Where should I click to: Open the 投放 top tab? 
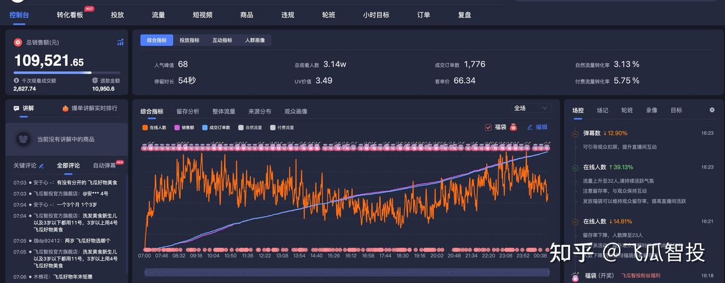tap(117, 15)
